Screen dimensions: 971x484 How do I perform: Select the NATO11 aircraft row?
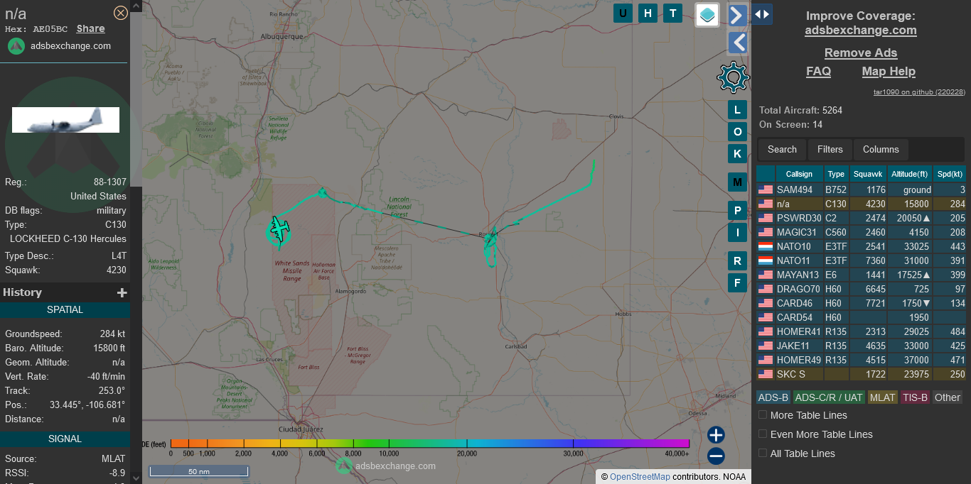point(861,260)
